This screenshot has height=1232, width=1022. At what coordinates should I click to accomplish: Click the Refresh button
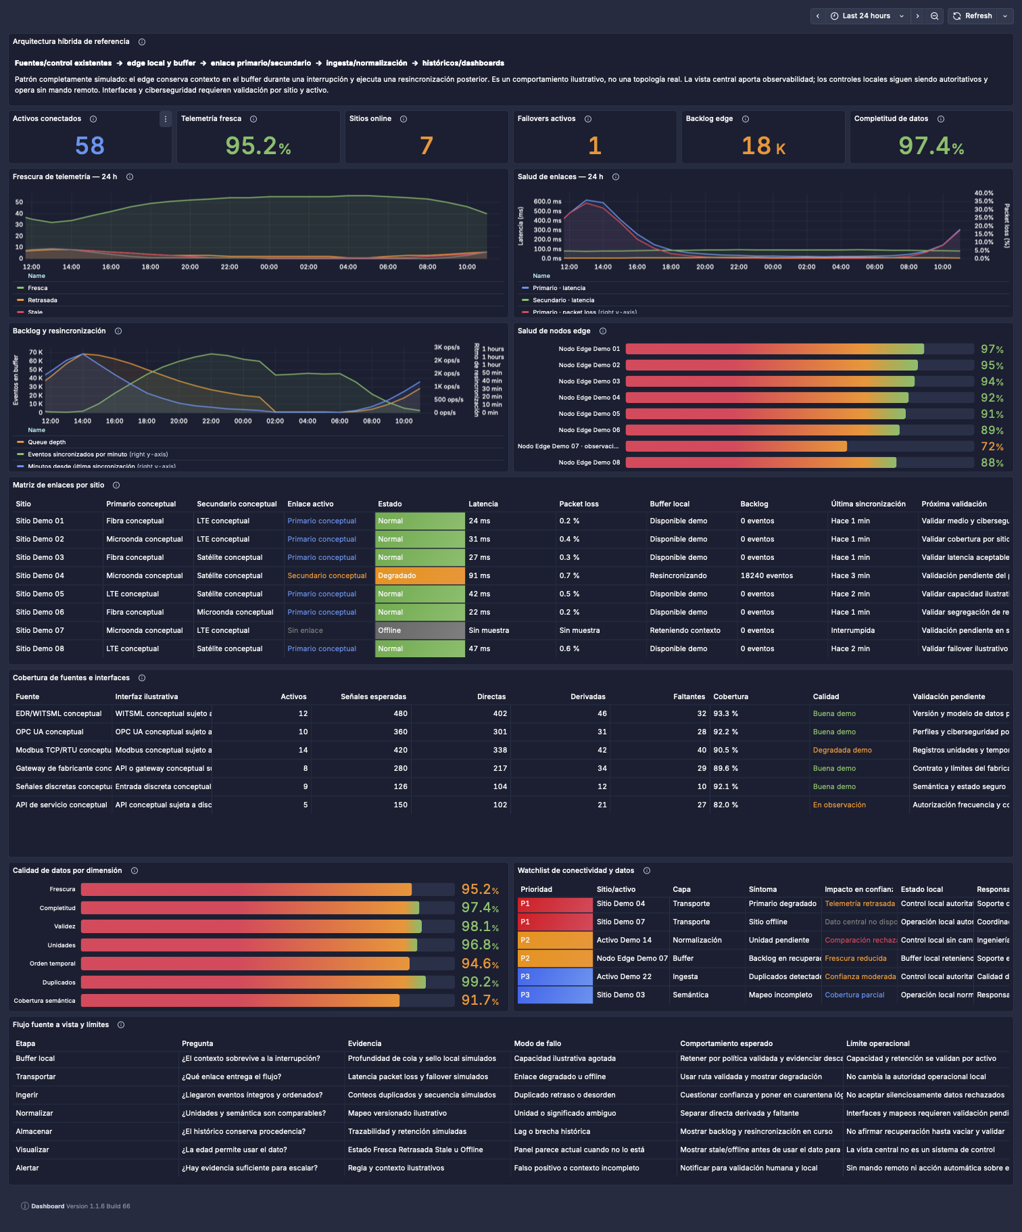(x=973, y=16)
